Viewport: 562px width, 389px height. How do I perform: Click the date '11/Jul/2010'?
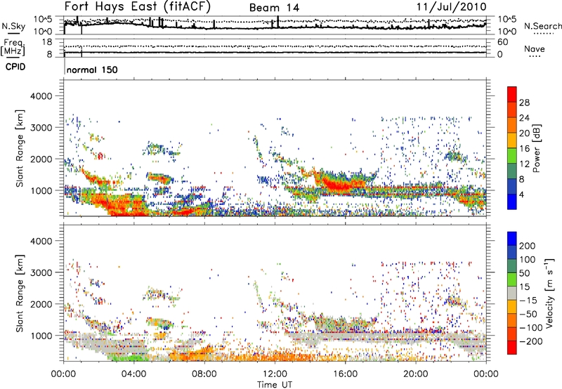tap(452, 6)
